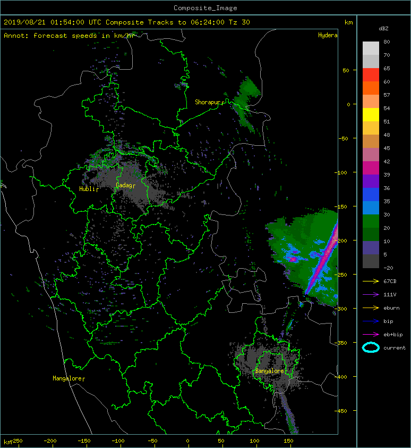
Task: Pick the magenta swatch between 42 and 39
Action: [371, 168]
